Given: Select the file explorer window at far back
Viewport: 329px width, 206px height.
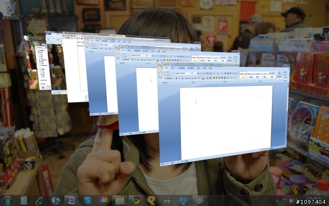Looking at the screenshot, I should [43, 67].
